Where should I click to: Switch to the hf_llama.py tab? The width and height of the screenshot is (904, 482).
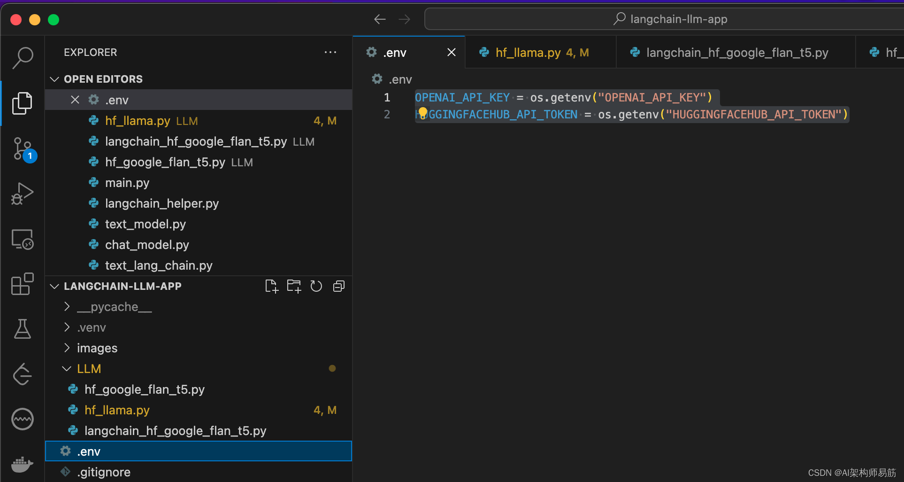point(540,52)
